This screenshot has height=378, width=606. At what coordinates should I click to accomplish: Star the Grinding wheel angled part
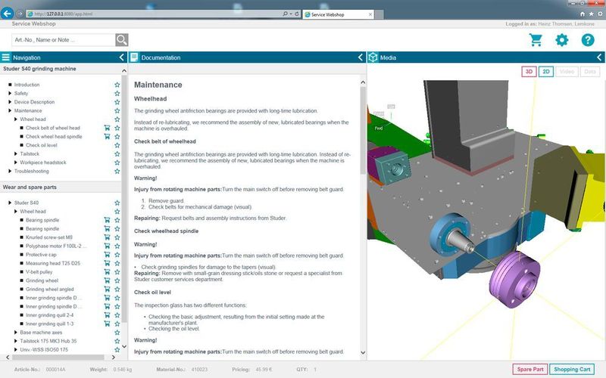pos(117,289)
